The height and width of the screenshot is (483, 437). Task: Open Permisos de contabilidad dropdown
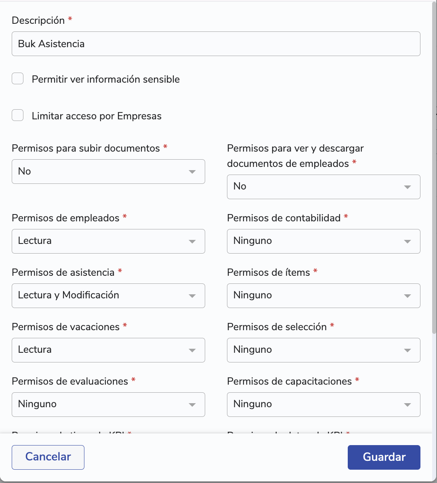tap(324, 241)
